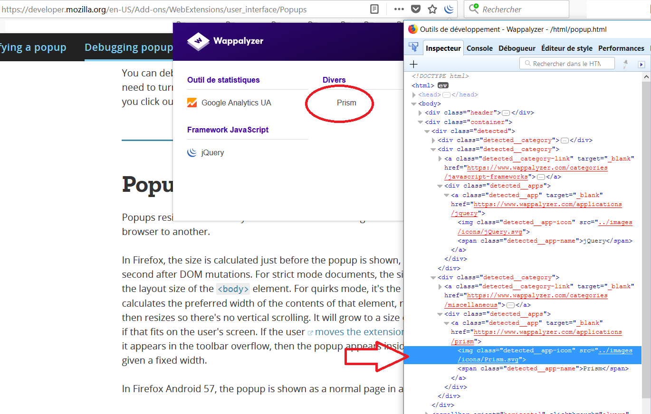Open the 'Divers' category link
Viewport: 651px width, 414px height.
(334, 80)
